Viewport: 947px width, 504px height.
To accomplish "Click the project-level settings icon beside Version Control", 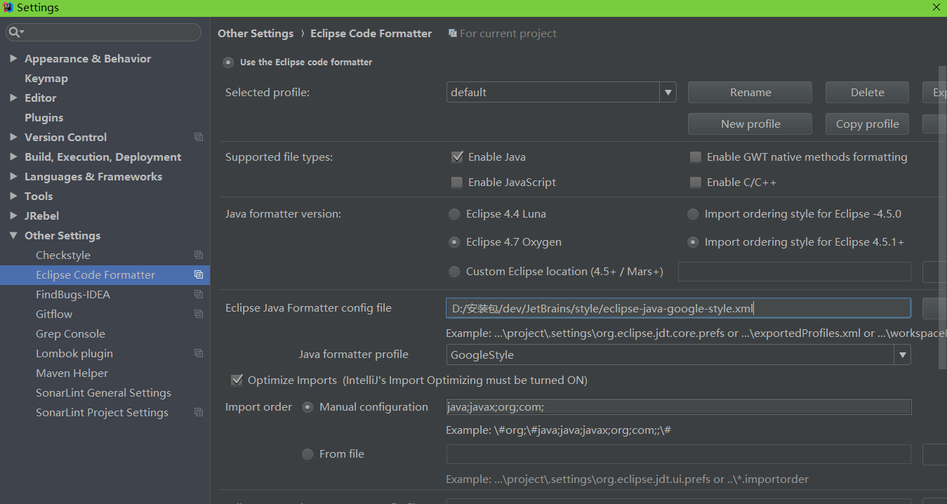I will pos(198,137).
